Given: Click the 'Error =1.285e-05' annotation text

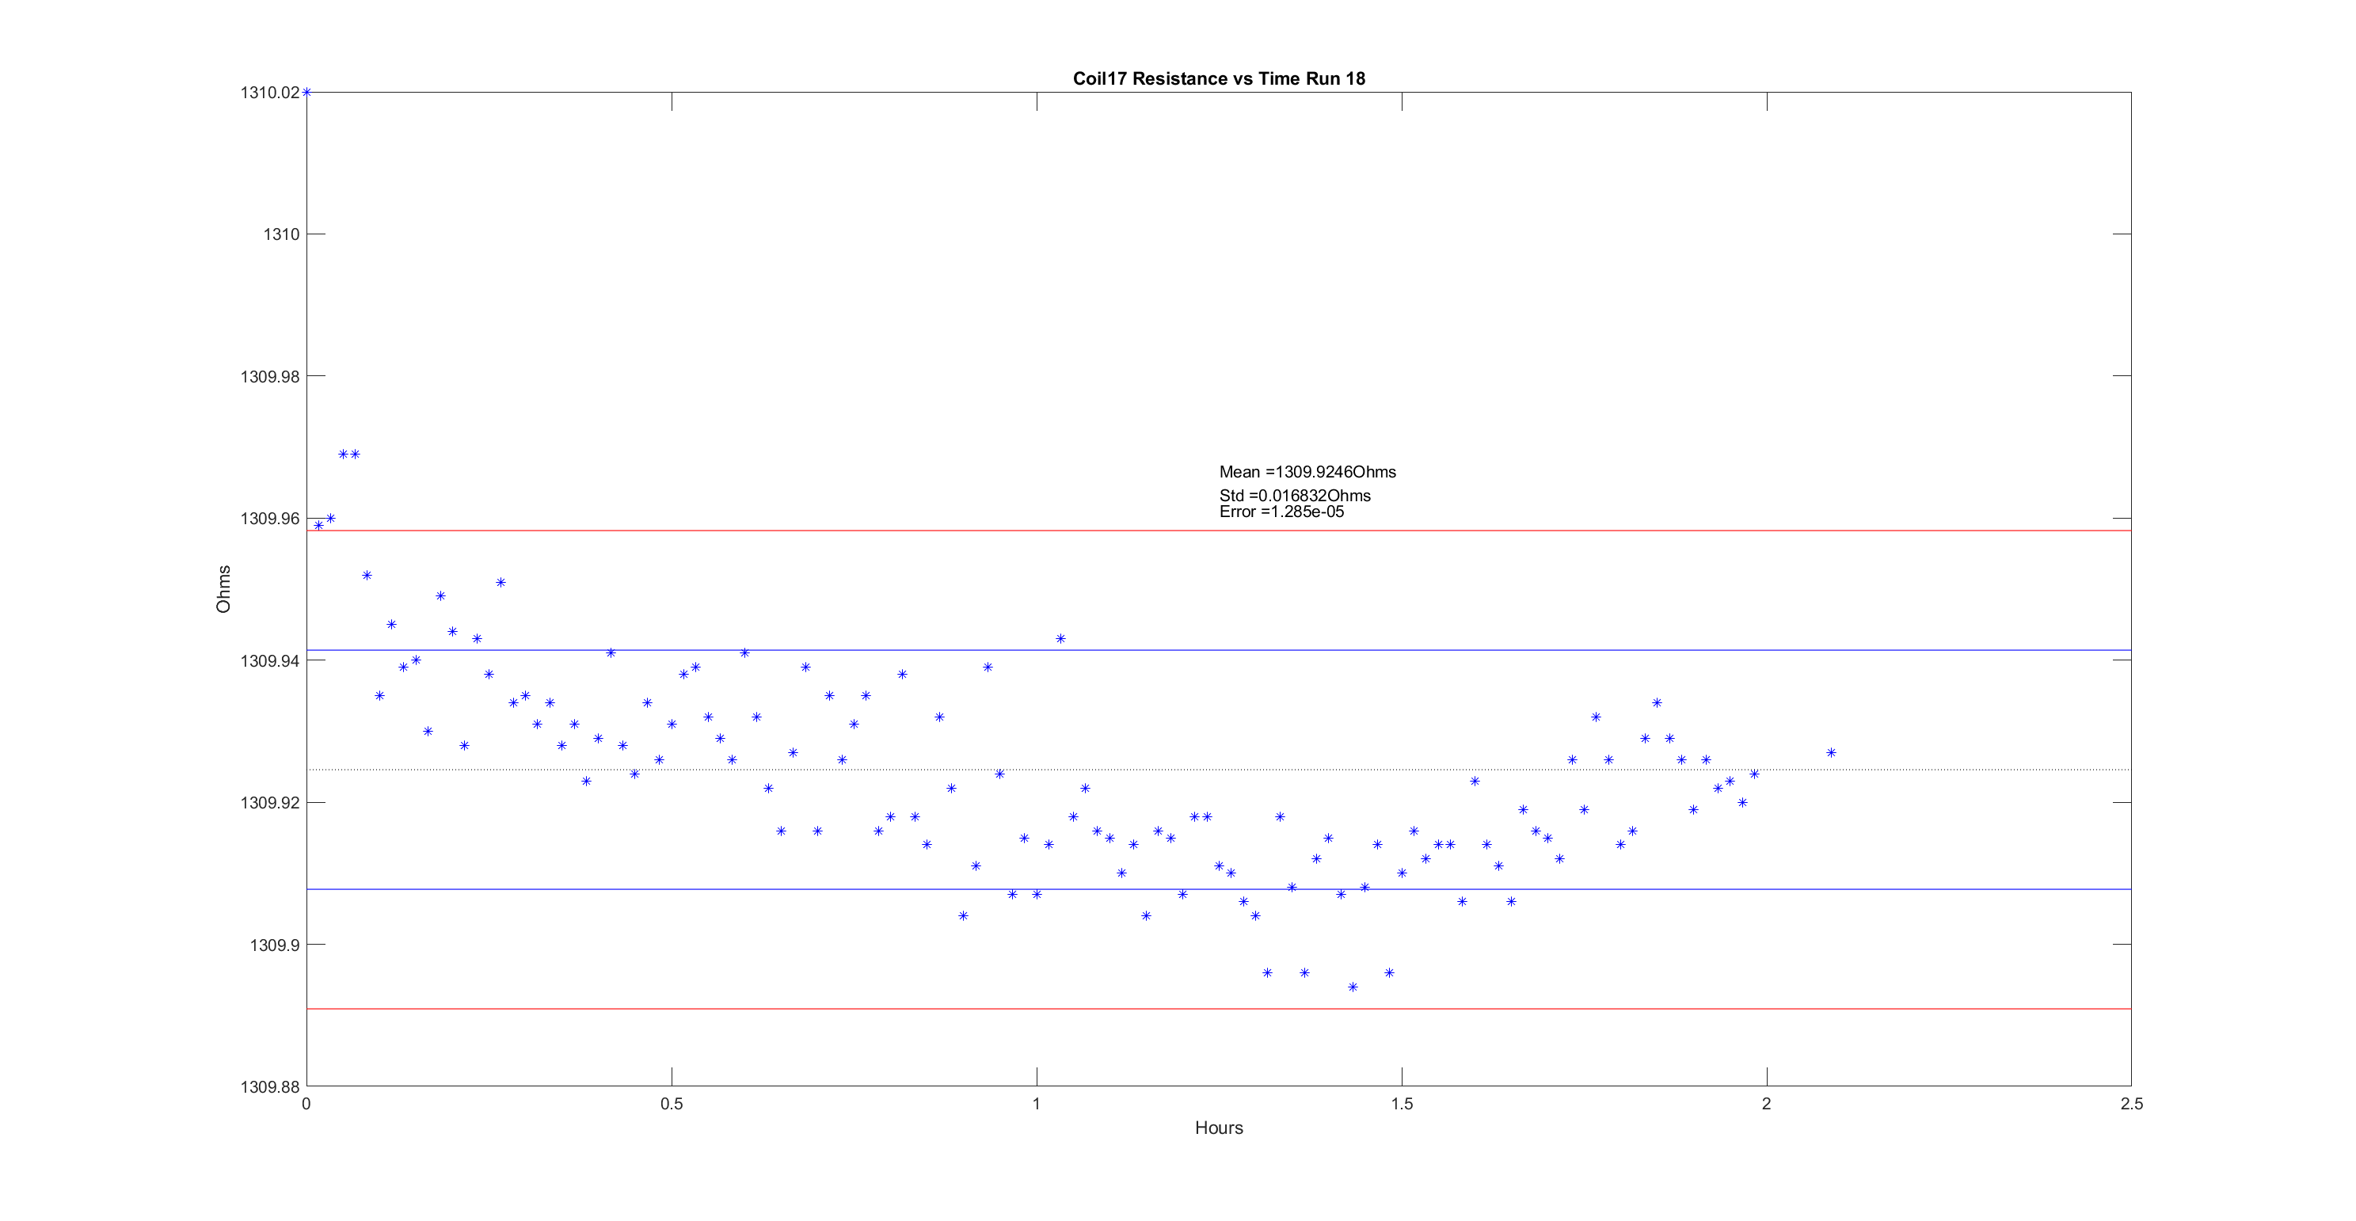Looking at the screenshot, I should coord(1281,512).
